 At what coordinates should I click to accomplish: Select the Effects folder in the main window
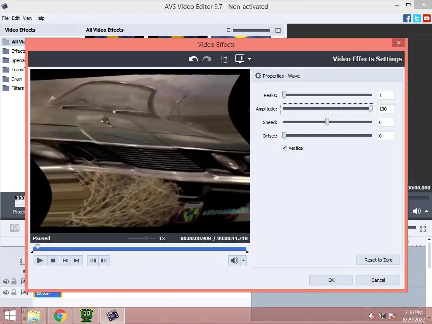pyautogui.click(x=14, y=51)
